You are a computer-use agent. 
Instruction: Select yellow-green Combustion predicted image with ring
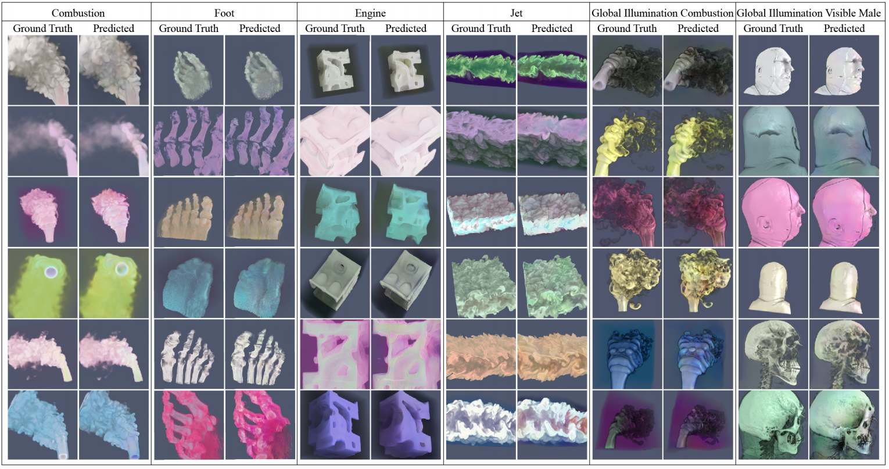click(114, 283)
